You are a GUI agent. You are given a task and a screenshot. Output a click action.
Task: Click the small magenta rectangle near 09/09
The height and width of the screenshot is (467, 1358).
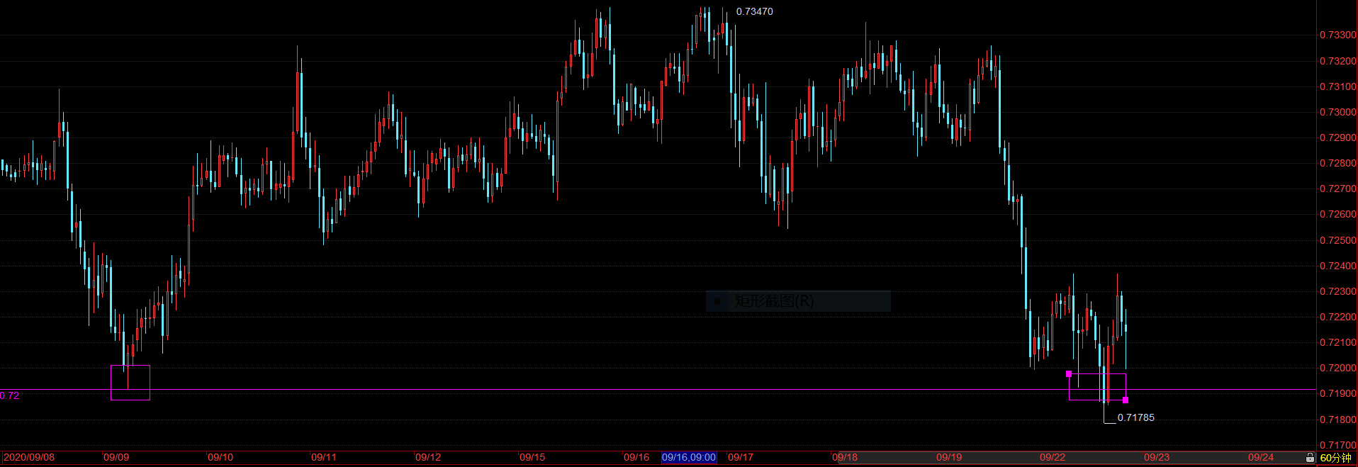[x=130, y=383]
